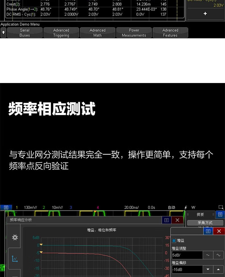The image size is (225, 277).
Task: Select the Advanced Triggering softkey
Action: [61, 33]
